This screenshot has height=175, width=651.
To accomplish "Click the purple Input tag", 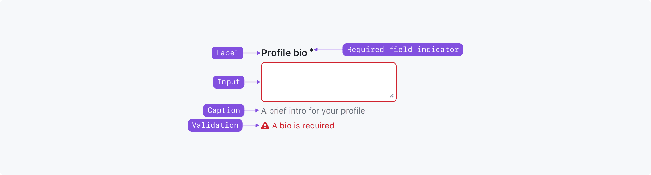I will pyautogui.click(x=228, y=82).
